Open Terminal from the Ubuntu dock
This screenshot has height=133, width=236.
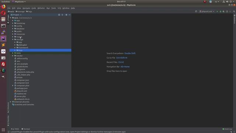3,26
